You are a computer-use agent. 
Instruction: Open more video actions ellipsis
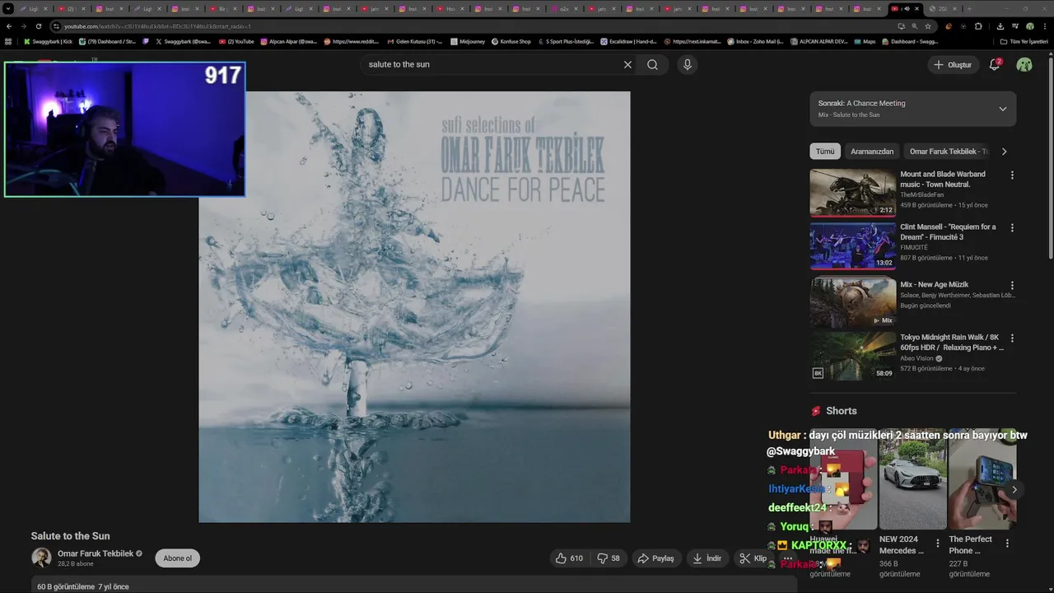click(787, 558)
